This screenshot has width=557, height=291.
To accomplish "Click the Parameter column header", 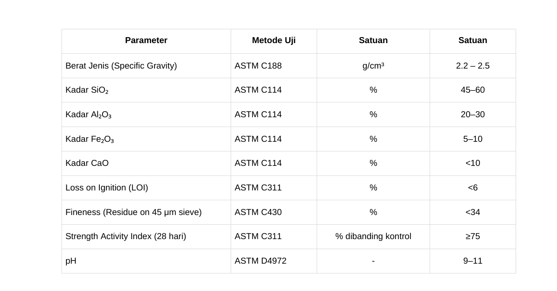I will click(x=146, y=41).
